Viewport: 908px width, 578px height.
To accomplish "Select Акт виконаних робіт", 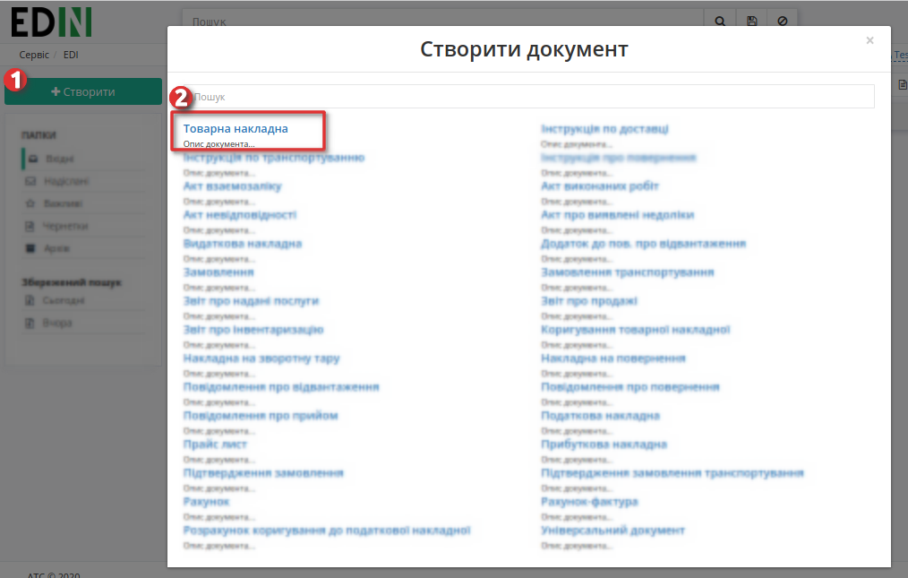I will [x=600, y=186].
